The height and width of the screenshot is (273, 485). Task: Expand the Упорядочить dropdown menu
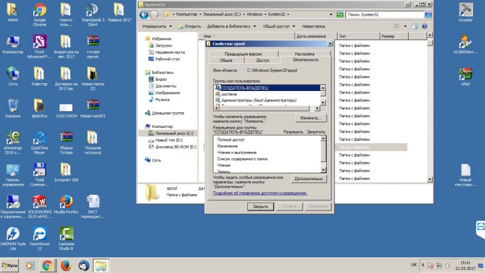[x=158, y=27]
